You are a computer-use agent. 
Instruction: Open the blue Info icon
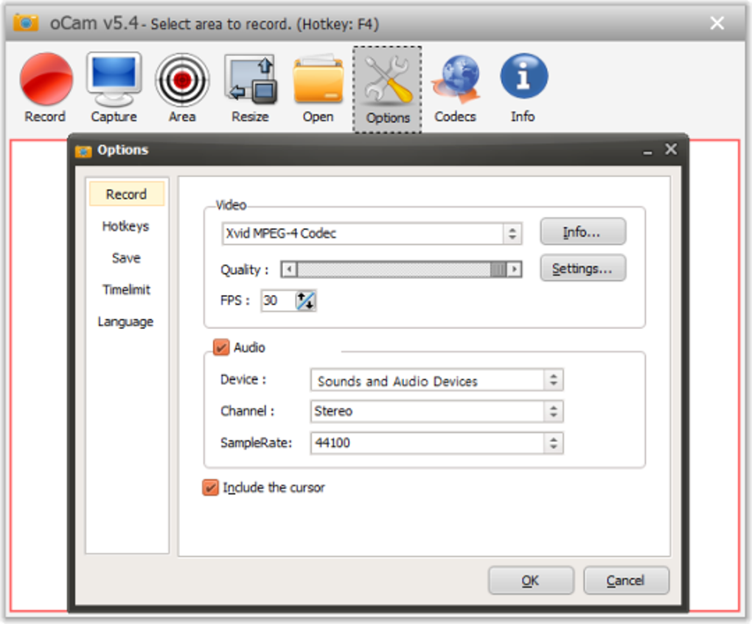tap(523, 76)
